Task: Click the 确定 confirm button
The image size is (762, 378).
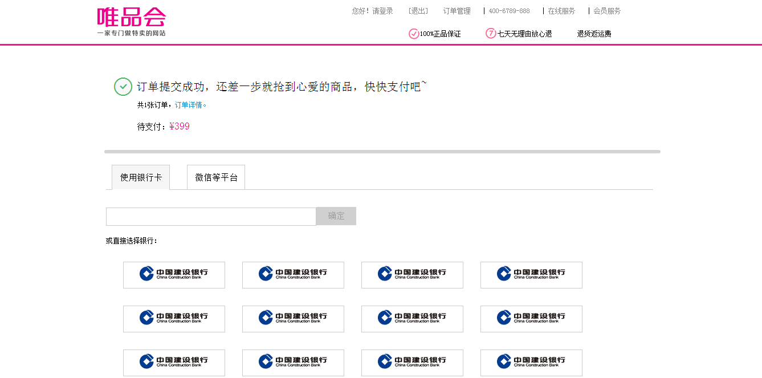Action: [x=336, y=216]
